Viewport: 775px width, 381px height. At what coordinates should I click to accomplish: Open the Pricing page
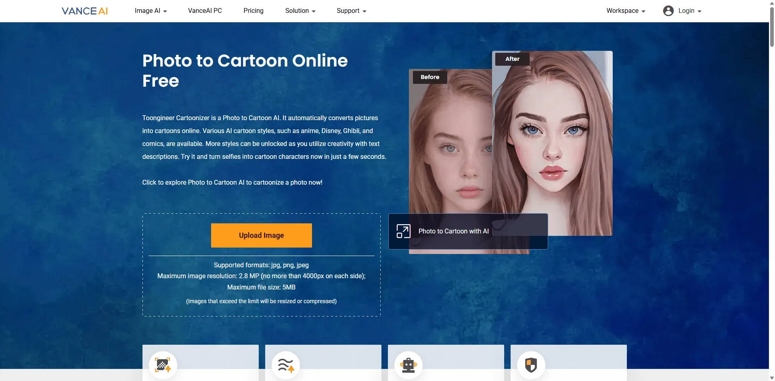[253, 11]
